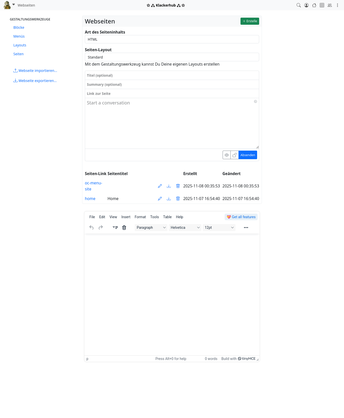This screenshot has width=344, height=418.
Task: Click the Get all features button
Action: tap(241, 217)
